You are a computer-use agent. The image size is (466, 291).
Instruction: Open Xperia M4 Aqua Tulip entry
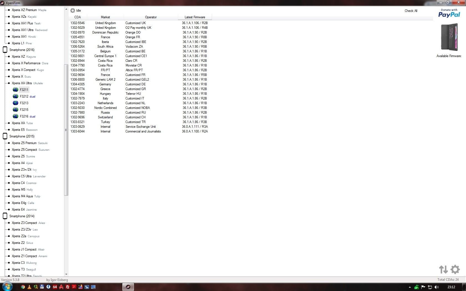(26, 196)
